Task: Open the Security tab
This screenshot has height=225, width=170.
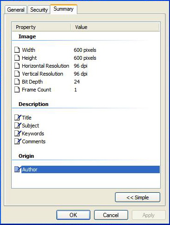Action: tap(39, 10)
